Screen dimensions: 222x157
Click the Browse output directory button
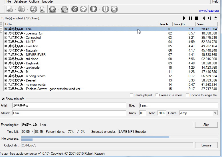tap(206, 145)
